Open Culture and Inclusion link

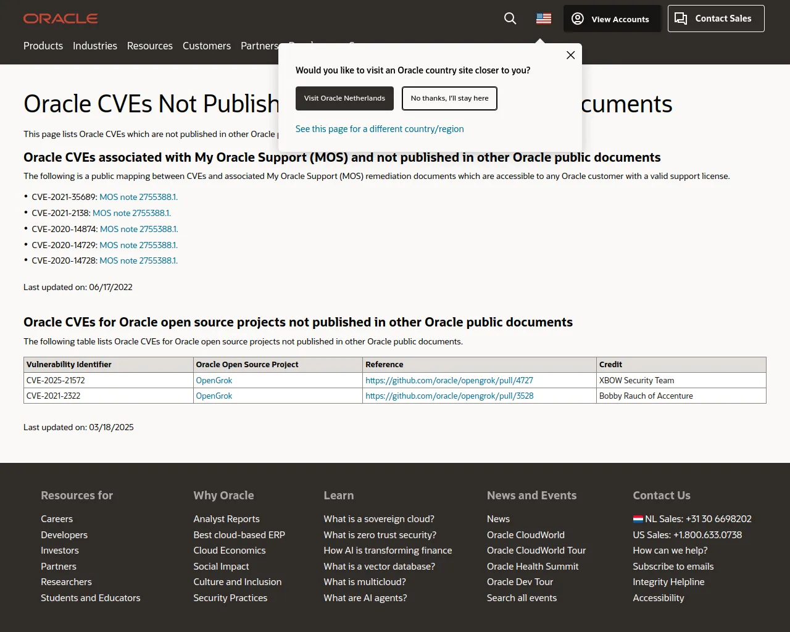238,582
